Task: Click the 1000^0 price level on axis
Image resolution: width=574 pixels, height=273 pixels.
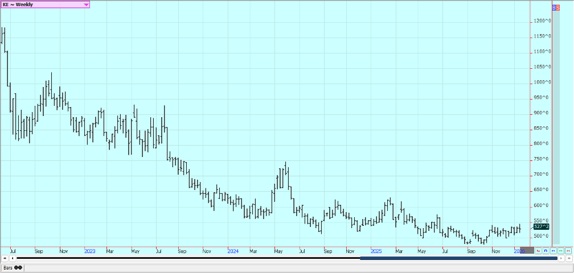Action: click(x=541, y=82)
